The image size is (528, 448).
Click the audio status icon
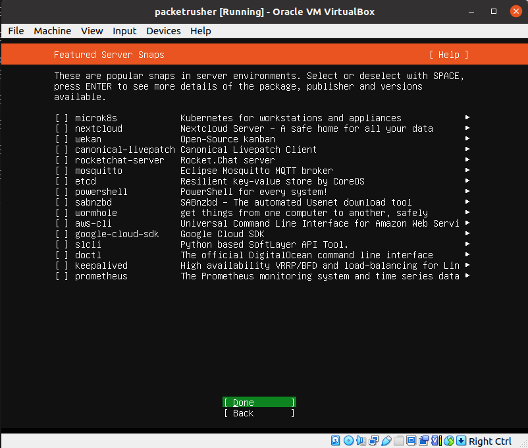point(361,441)
